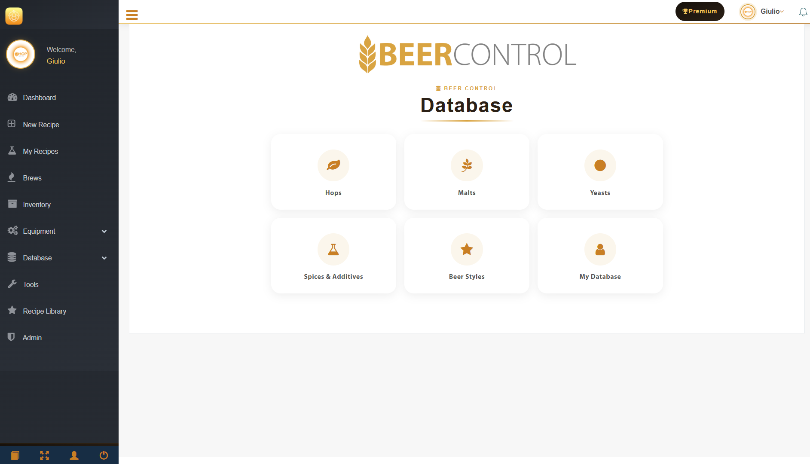810x464 pixels.
Task: Click the Dashboard palette icon
Action: point(12,98)
